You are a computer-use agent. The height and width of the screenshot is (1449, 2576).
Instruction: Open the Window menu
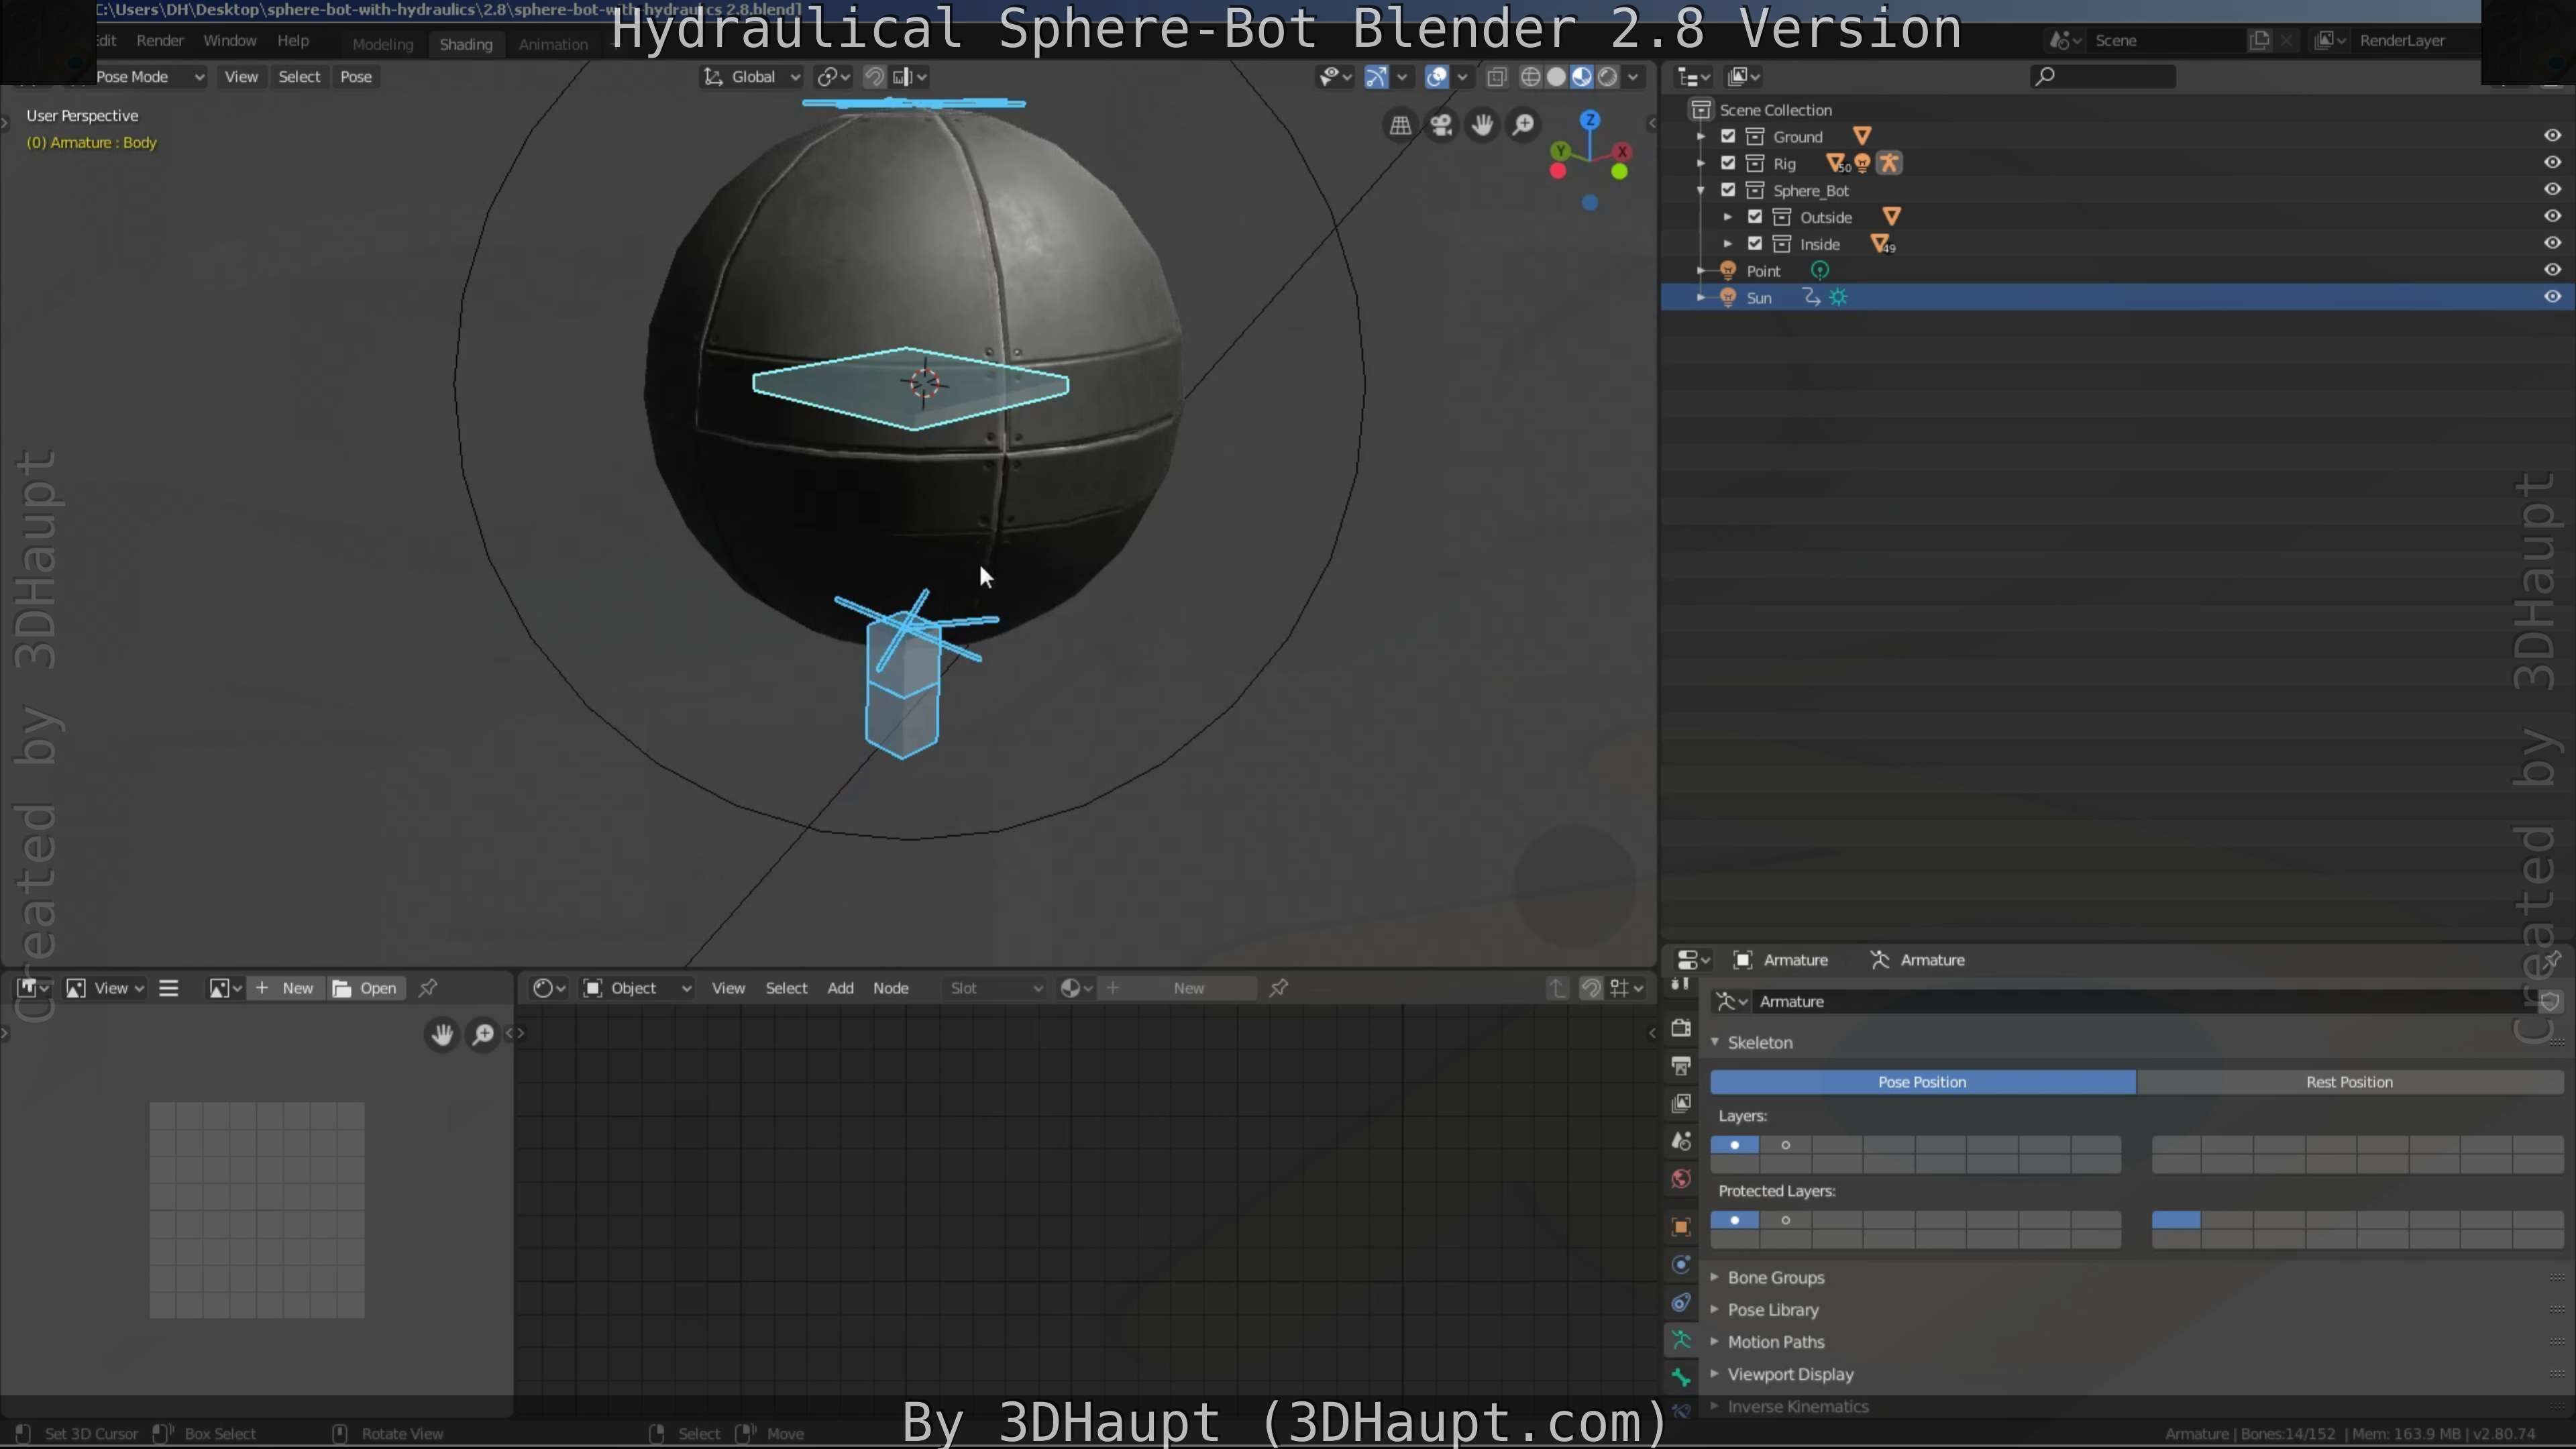tap(230, 40)
